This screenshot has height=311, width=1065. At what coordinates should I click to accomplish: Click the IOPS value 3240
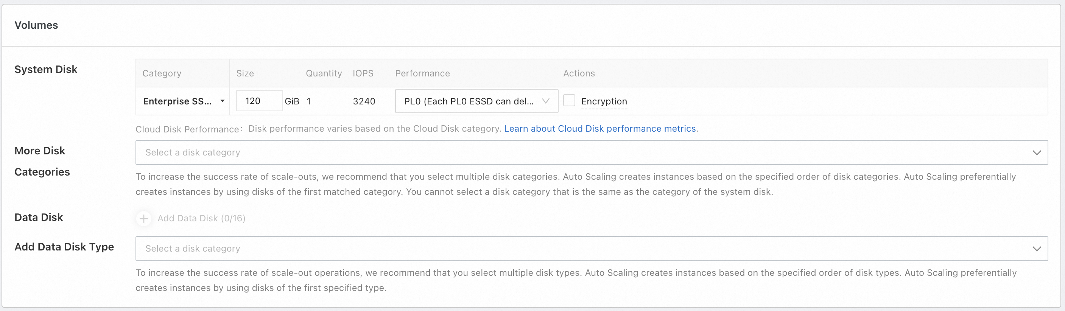tap(364, 101)
